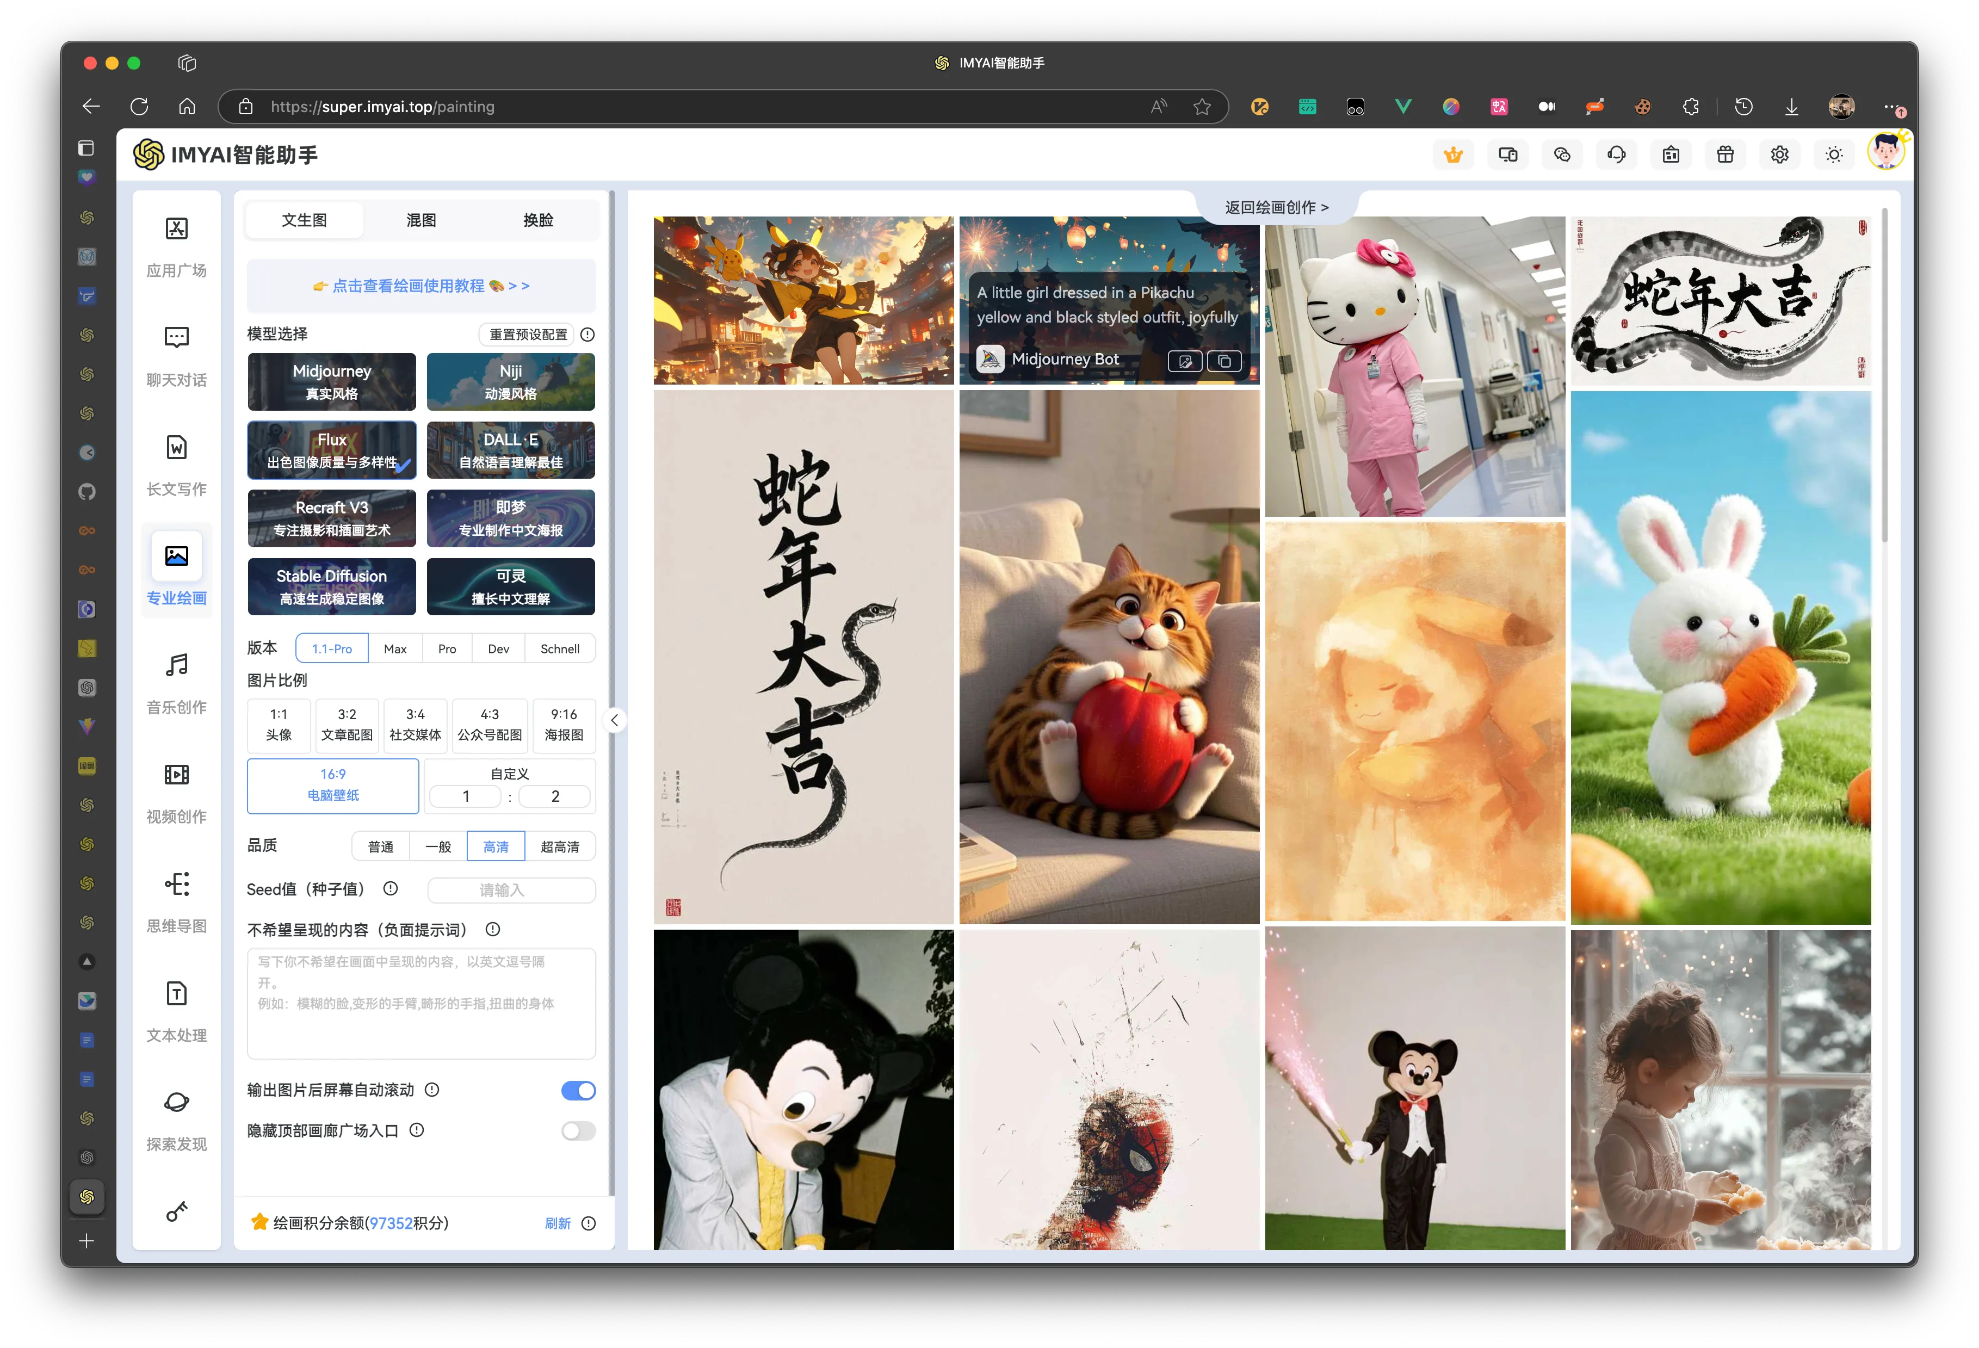Viewport: 1979px width, 1348px height.
Task: Click 刷新 to refresh points balance
Action: pos(557,1223)
